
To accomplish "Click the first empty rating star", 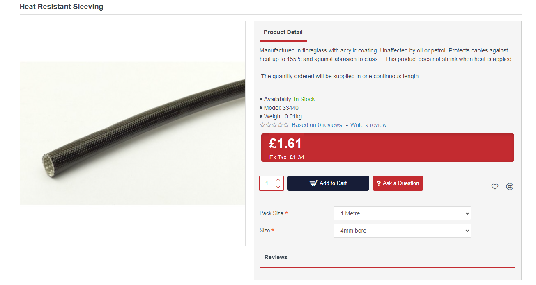I will [262, 125].
